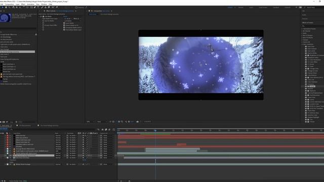This screenshot has width=324, height=182.
Task: Select the Pen tool
Action: pos(35,7)
